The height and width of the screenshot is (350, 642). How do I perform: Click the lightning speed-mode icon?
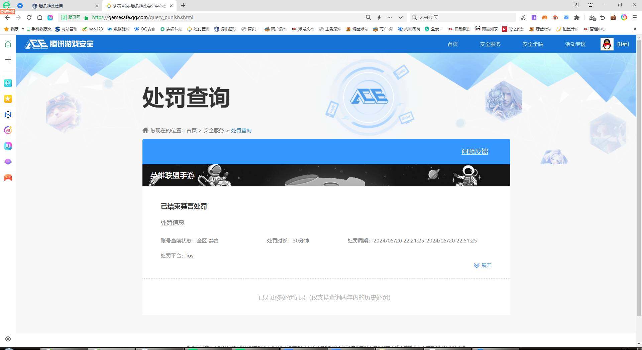point(379,17)
